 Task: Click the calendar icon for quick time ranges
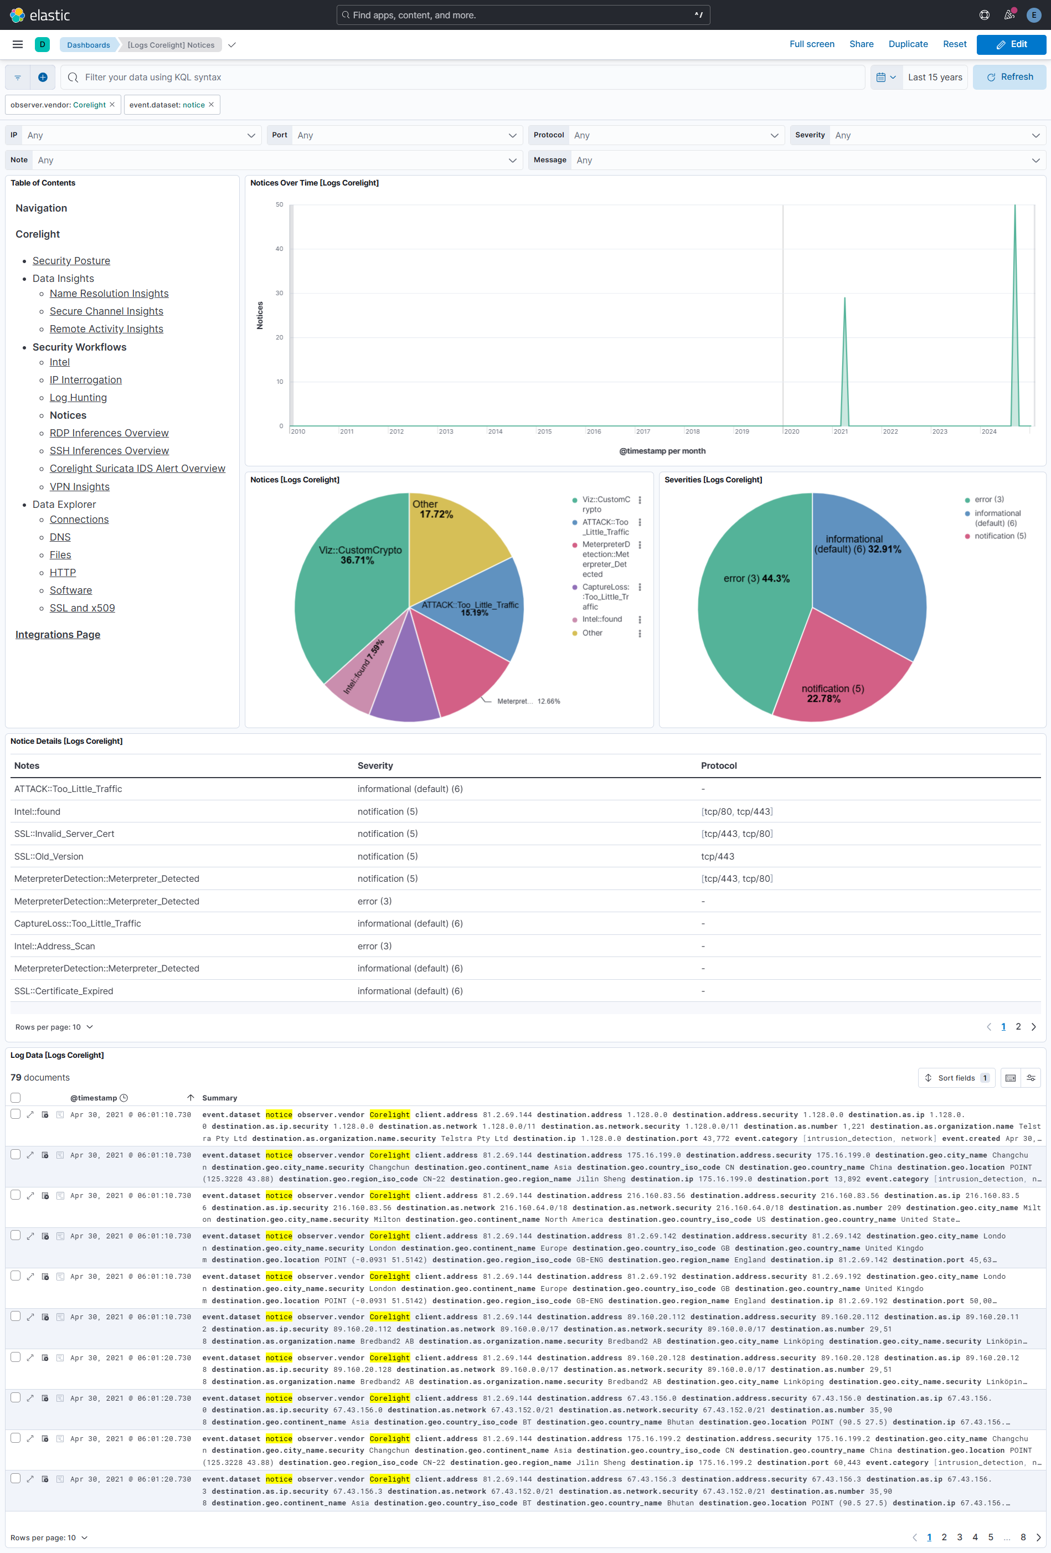(883, 77)
